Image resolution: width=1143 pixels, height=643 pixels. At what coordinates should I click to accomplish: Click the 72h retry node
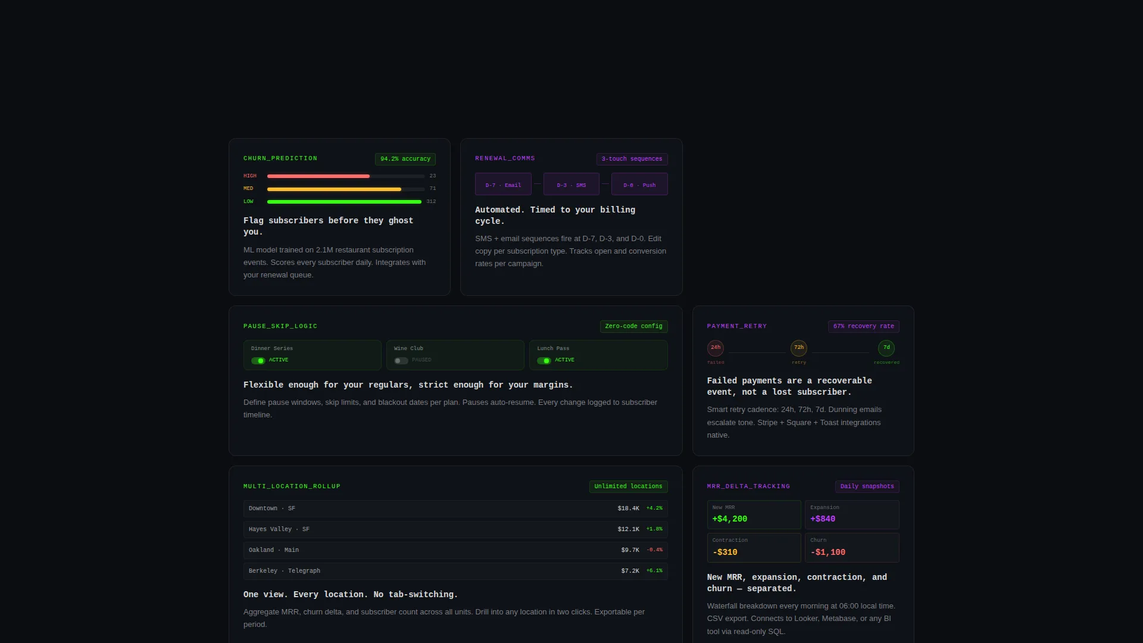click(x=798, y=348)
